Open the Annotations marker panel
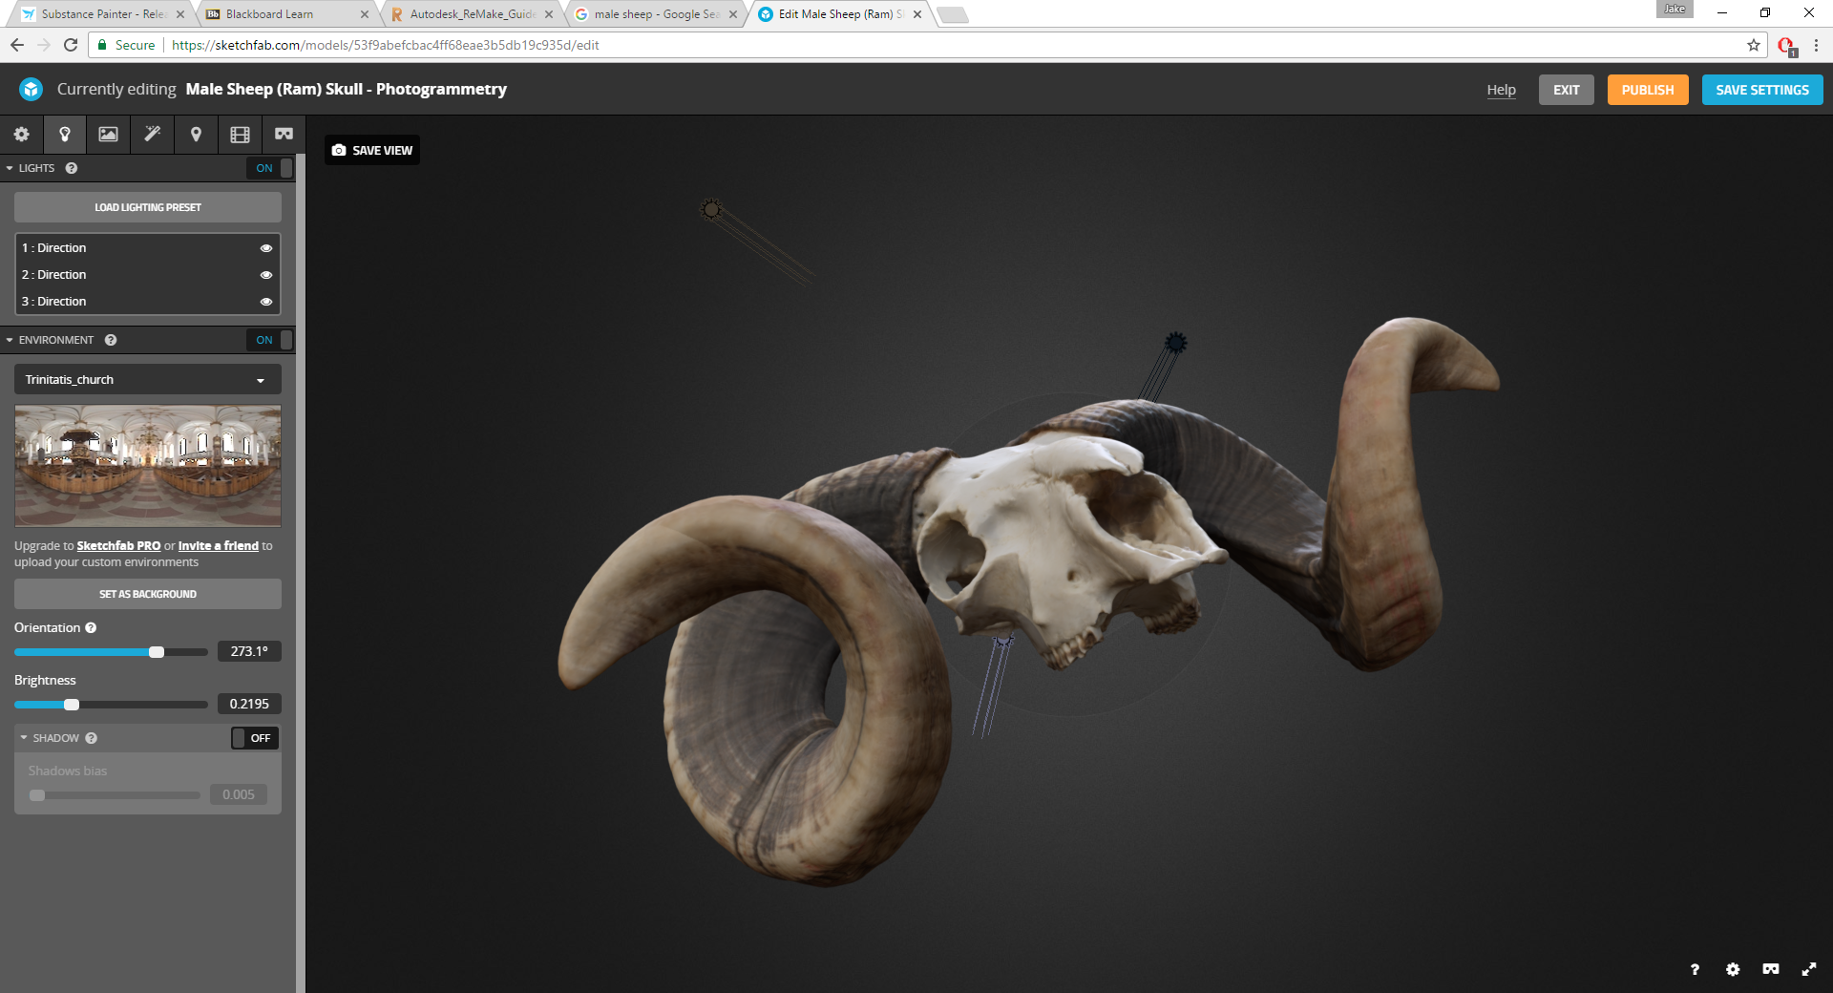Image resolution: width=1833 pixels, height=993 pixels. [x=195, y=135]
